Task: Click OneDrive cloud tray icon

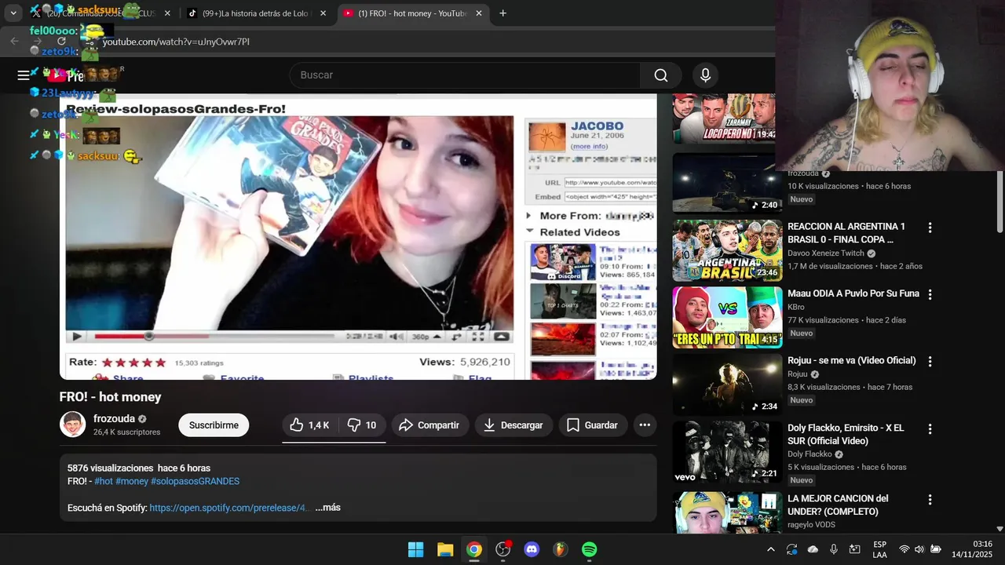Action: point(813,549)
